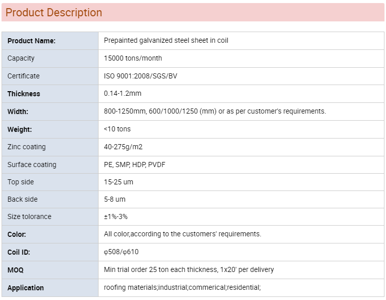Select the Top side 15-25 um value
Image resolution: width=386 pixels, height=300 pixels.
coord(118,182)
